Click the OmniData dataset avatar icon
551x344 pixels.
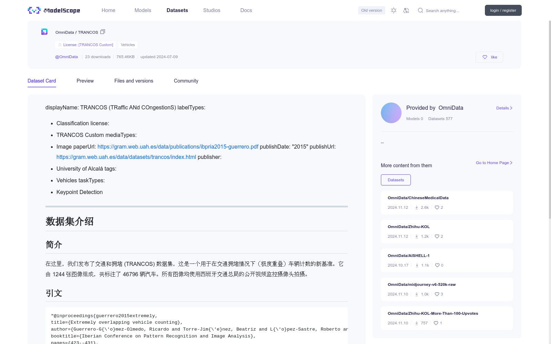coord(44,32)
